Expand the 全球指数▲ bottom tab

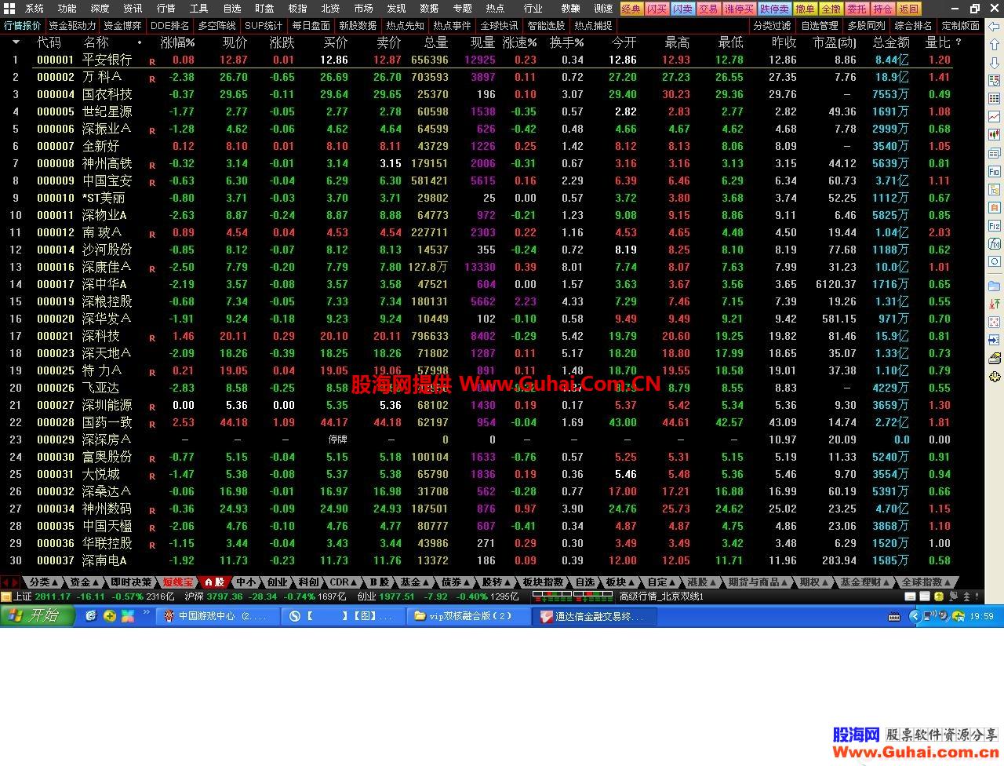[x=926, y=582]
